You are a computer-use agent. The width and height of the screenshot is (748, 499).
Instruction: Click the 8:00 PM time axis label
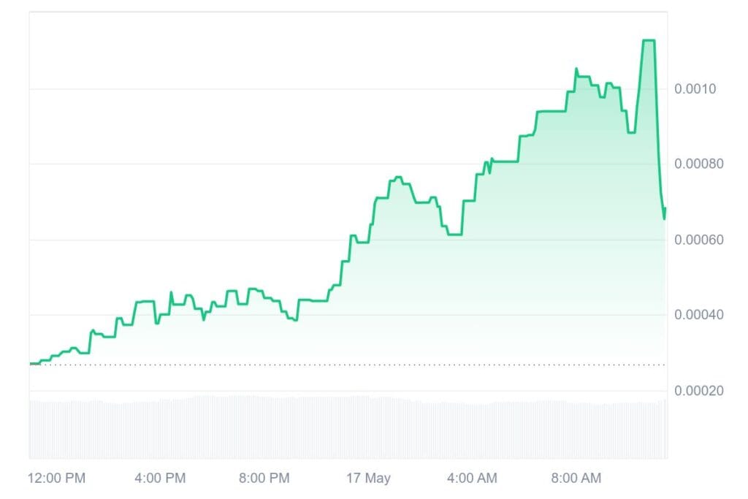[264, 478]
